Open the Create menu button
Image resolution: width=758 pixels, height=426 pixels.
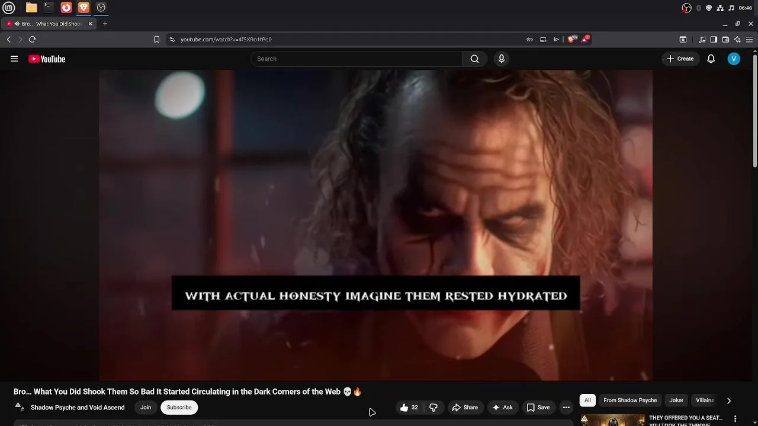[680, 59]
